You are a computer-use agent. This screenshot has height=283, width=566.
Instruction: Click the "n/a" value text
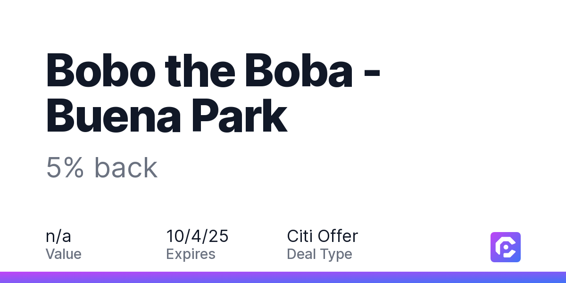pyautogui.click(x=58, y=236)
